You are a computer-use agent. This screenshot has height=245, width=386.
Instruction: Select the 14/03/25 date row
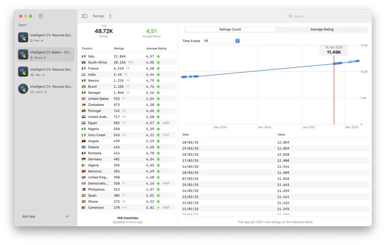coord(275,167)
